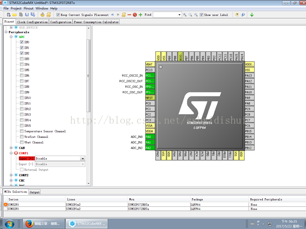Click the PC13 pin on chip
306x229 pixels.
(x=150, y=70)
